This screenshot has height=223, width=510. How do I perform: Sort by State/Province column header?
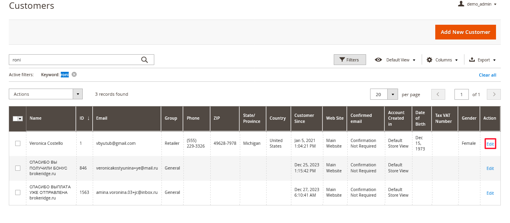tap(253, 118)
